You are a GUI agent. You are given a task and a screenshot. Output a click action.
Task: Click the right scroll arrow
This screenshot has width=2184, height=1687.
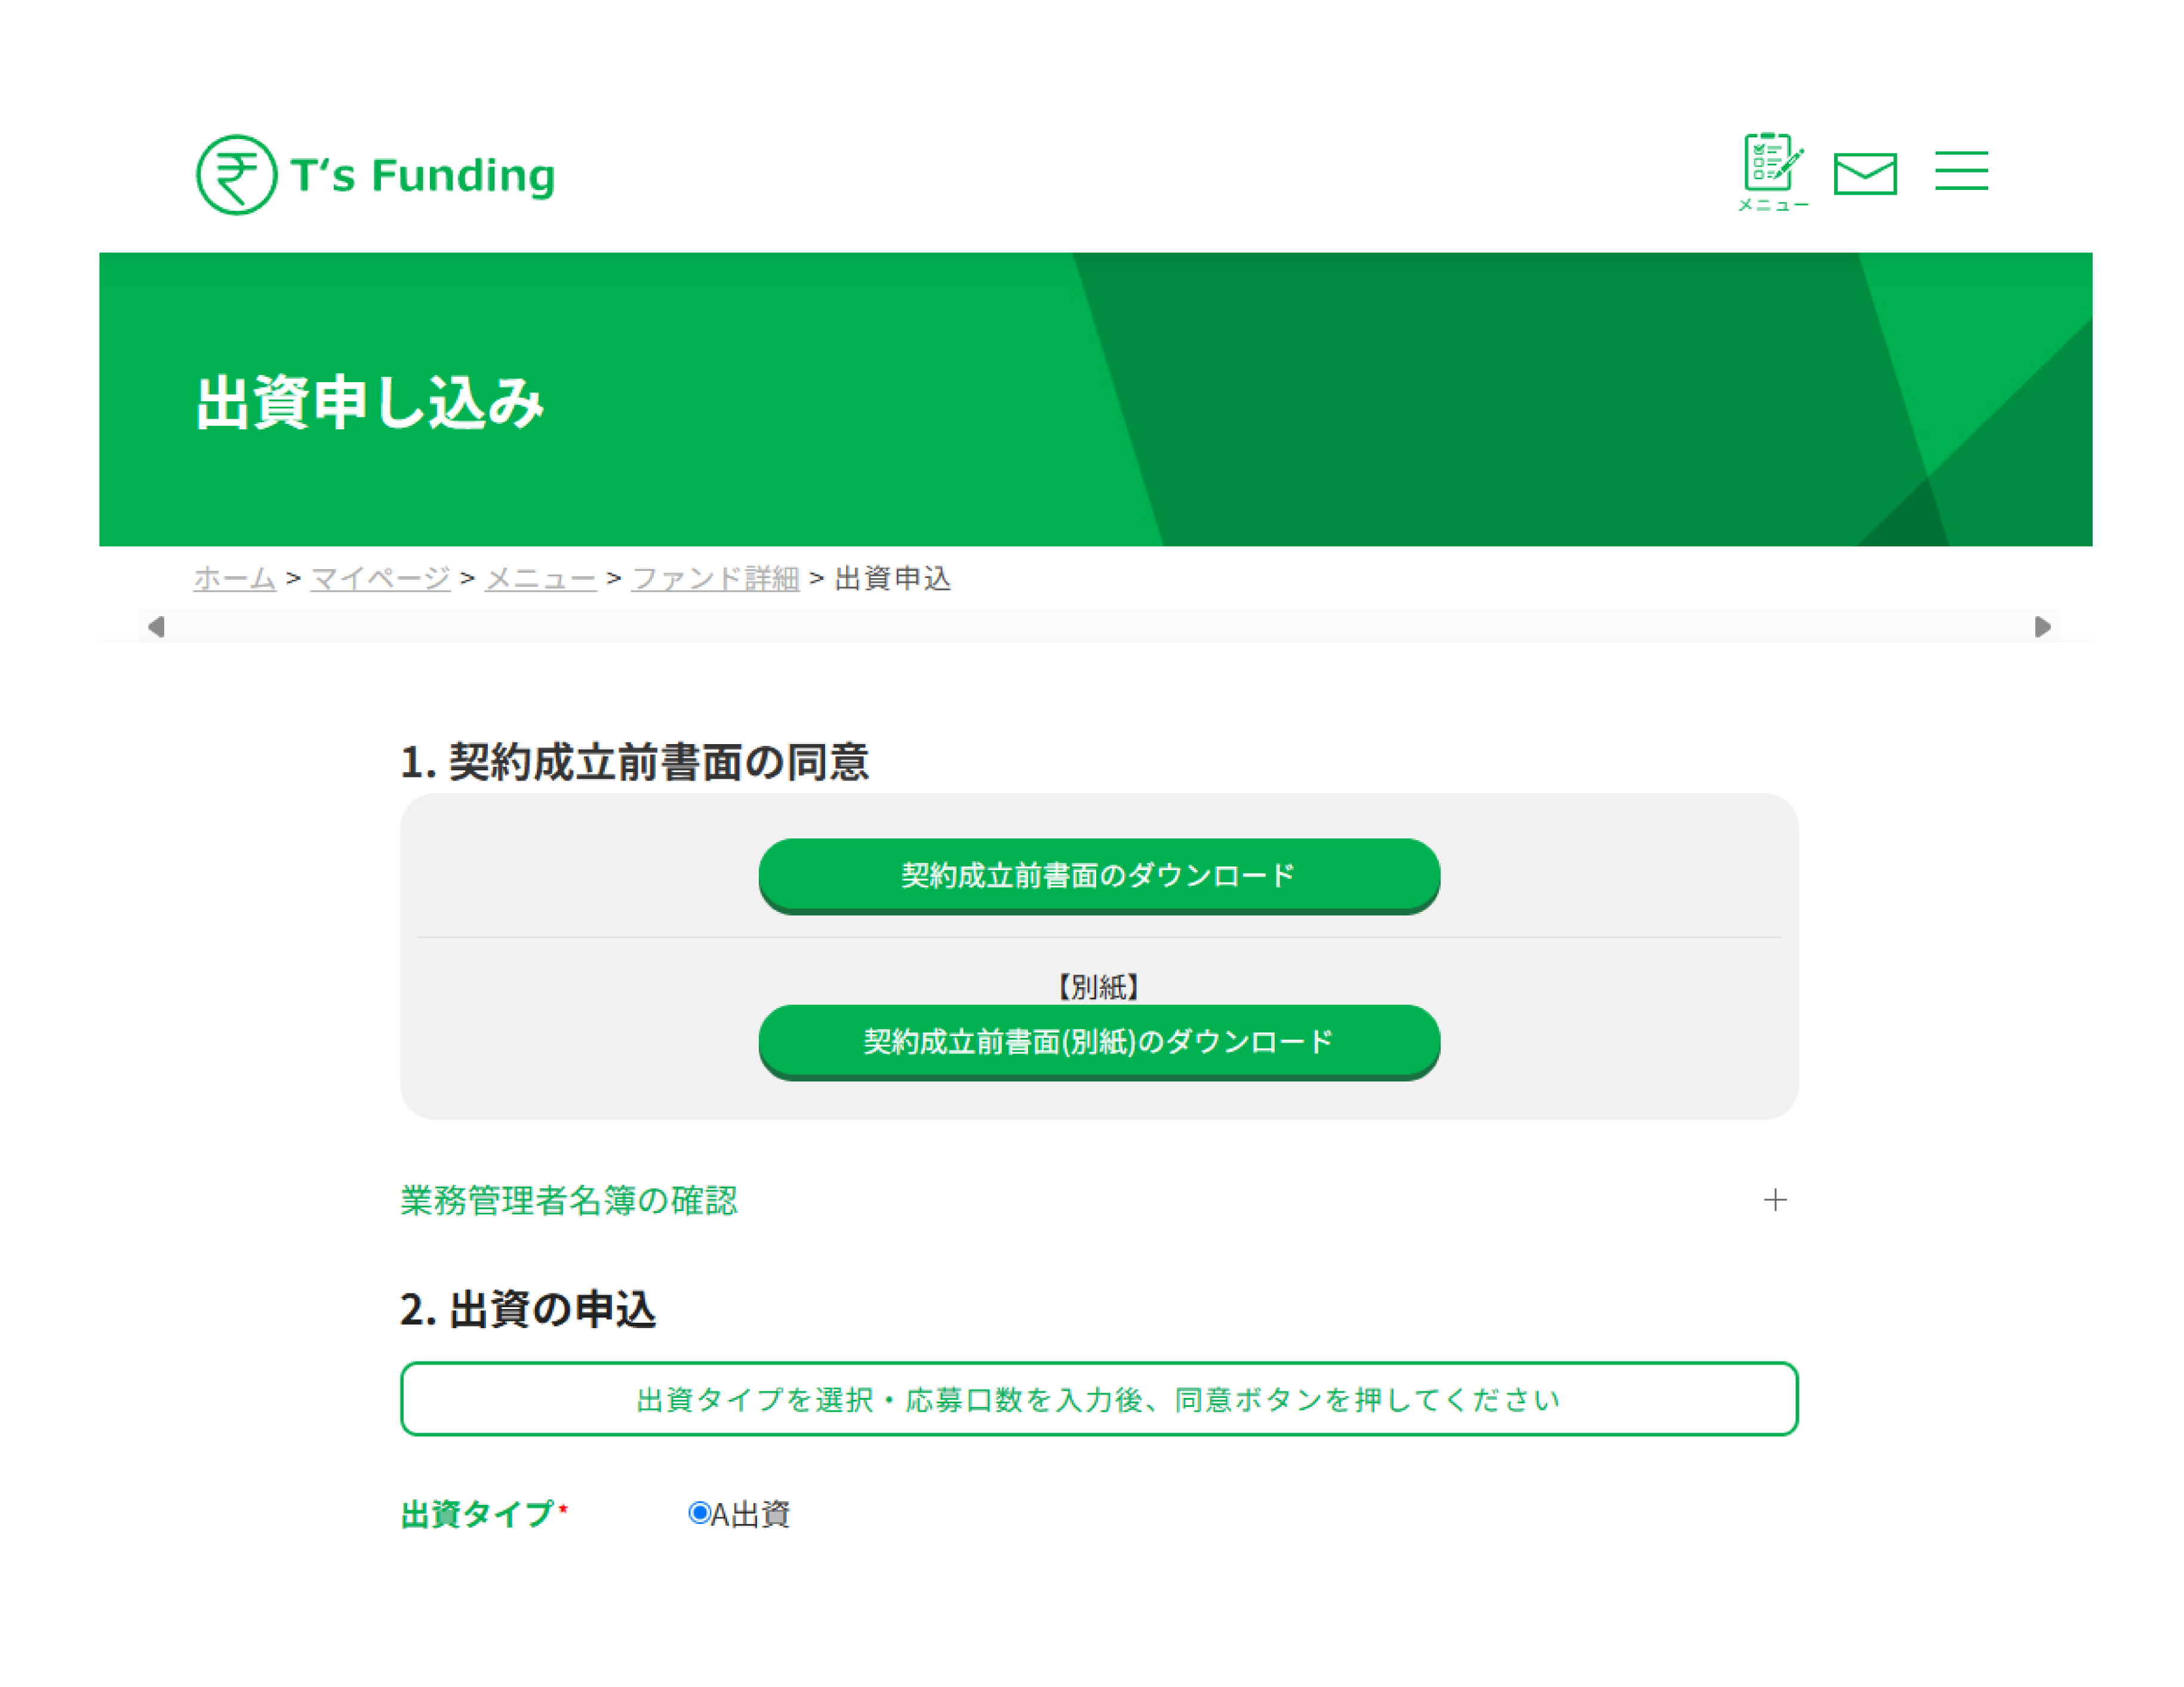point(2042,627)
